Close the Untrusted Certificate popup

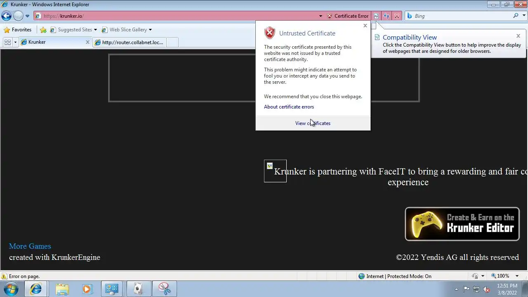point(365,26)
